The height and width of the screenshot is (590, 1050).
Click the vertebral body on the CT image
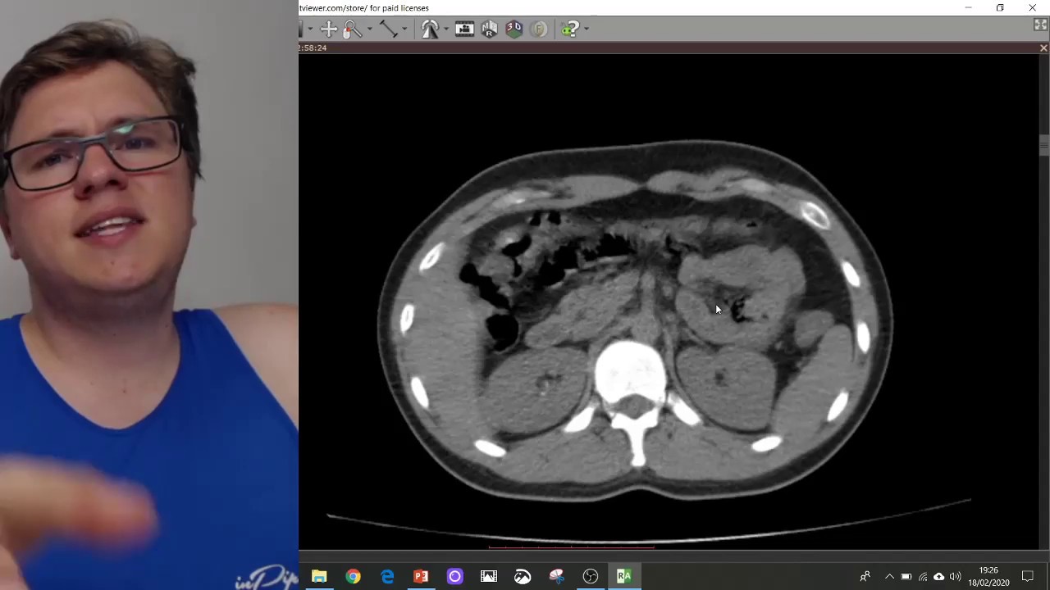pos(631,373)
